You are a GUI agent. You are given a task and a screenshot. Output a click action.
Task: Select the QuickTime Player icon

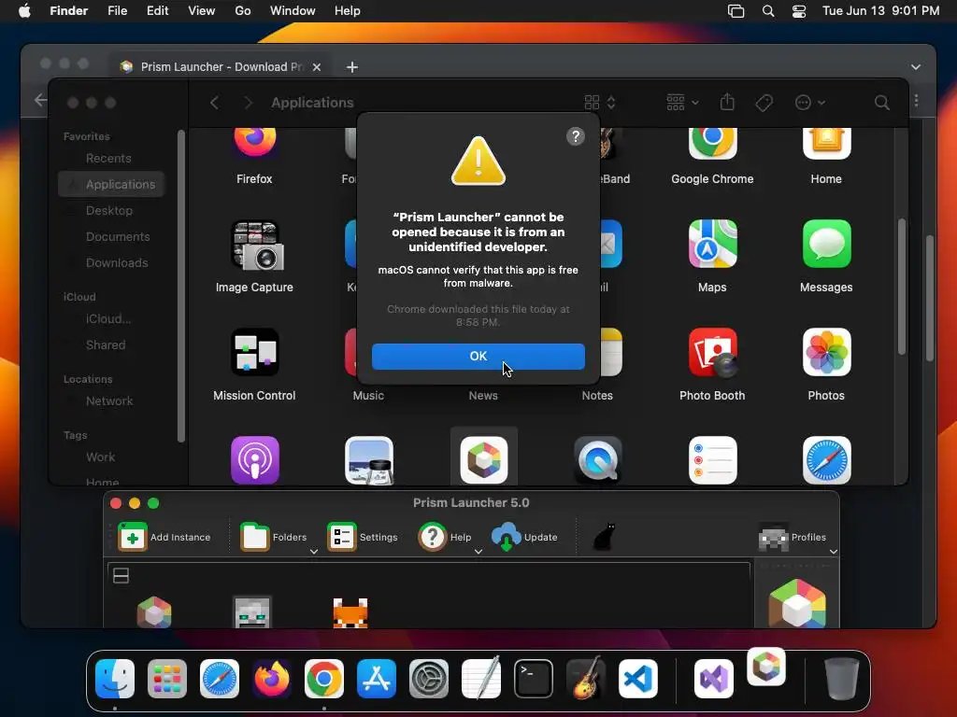(597, 460)
